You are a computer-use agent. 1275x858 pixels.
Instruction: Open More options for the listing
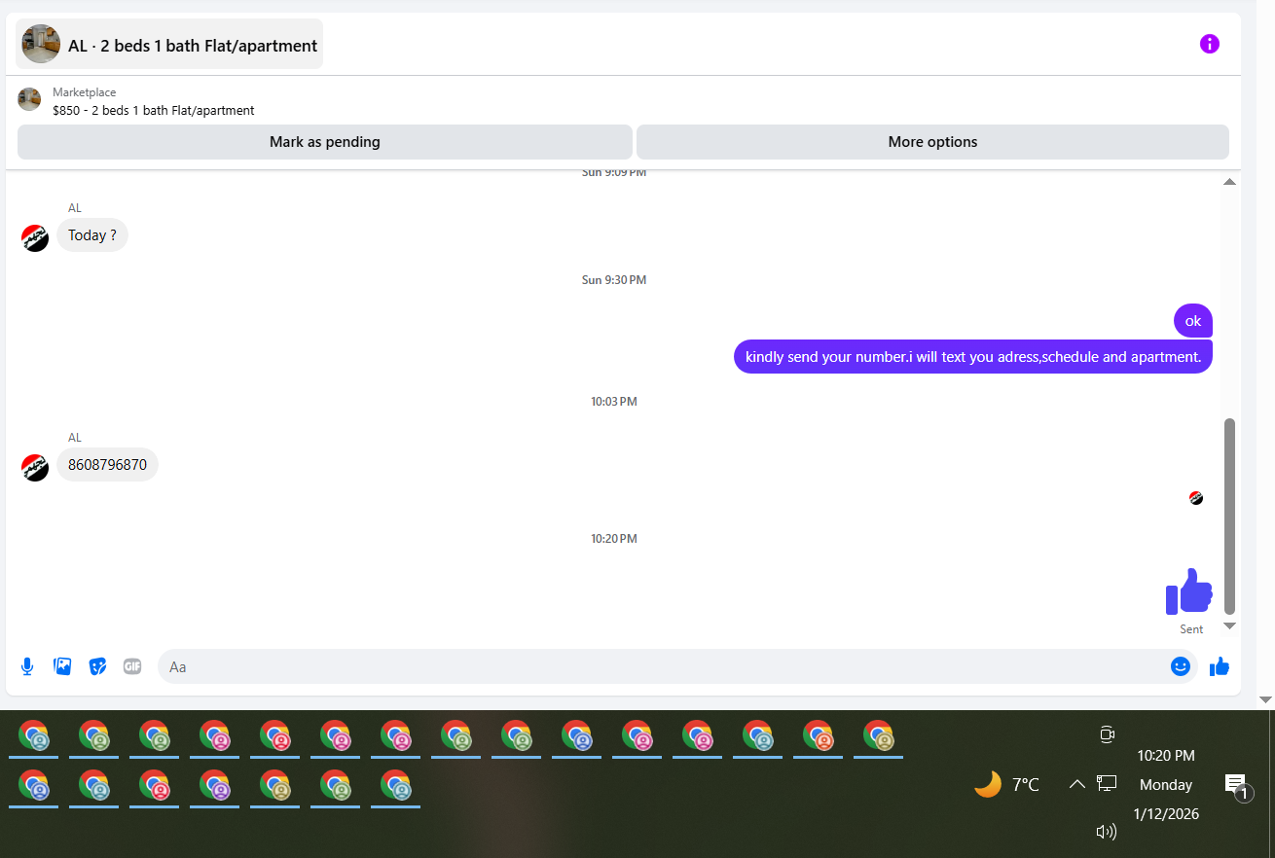point(932,142)
